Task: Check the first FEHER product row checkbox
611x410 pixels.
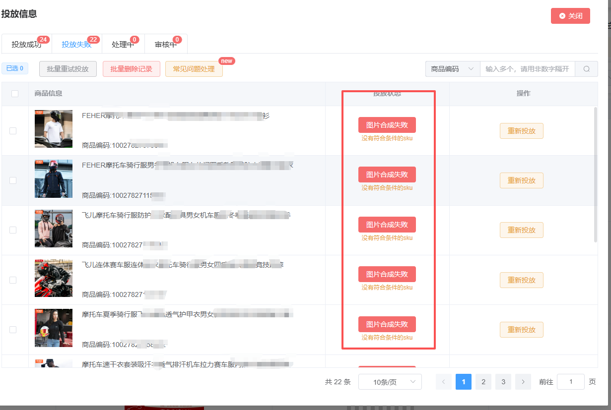Action: (13, 131)
